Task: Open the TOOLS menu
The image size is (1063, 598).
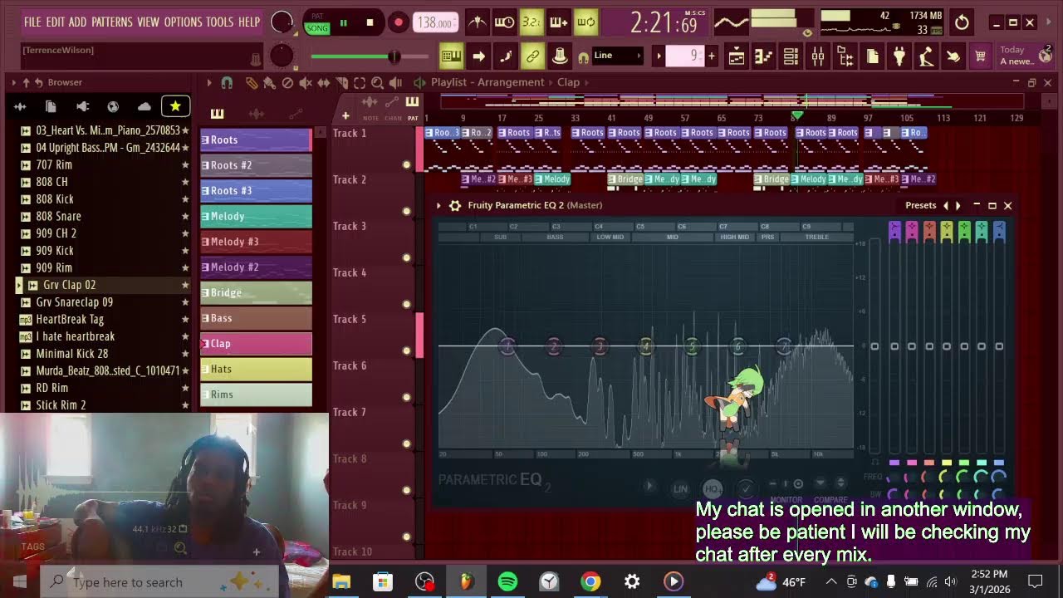Action: pos(219,22)
